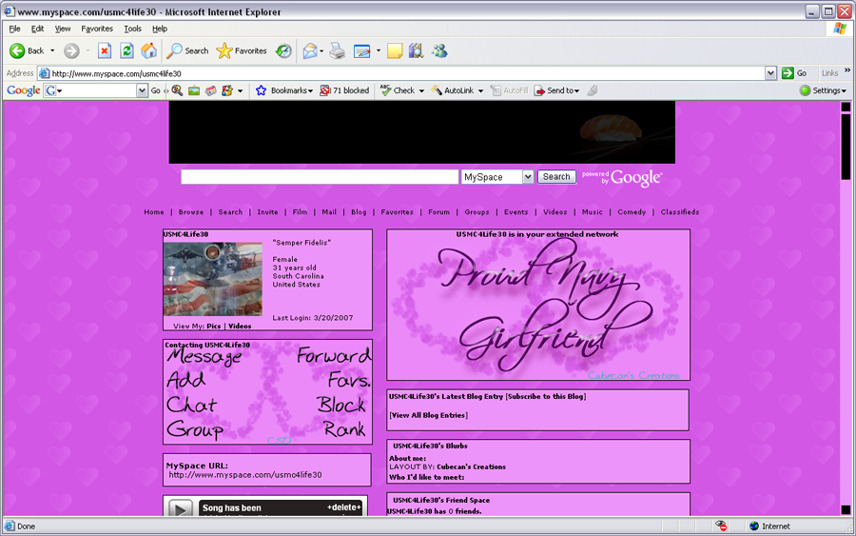
Task: Open Google toolbar search box dropdown
Action: tap(142, 90)
